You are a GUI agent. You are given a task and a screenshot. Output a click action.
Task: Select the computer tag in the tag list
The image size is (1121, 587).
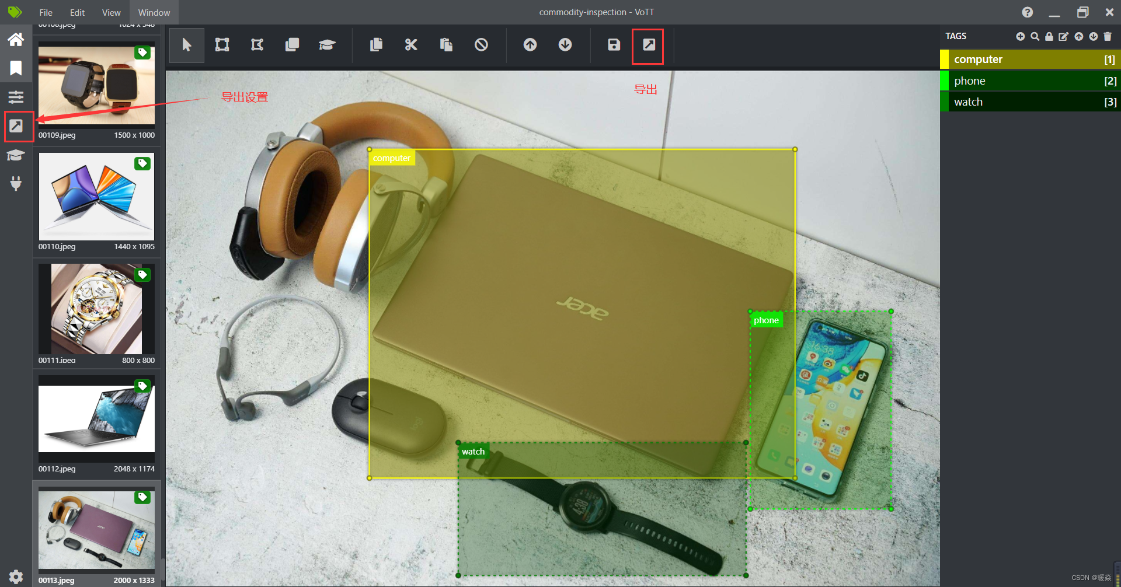point(1031,59)
